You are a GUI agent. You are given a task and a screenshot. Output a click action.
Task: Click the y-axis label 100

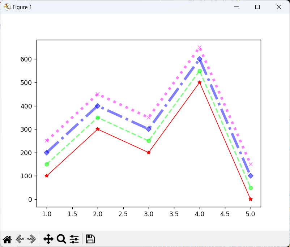point(26,176)
